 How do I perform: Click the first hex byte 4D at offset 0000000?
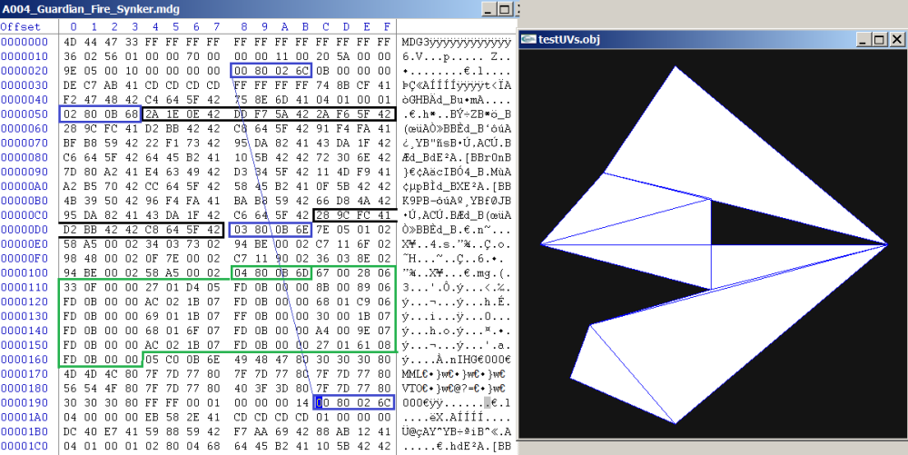coord(72,41)
